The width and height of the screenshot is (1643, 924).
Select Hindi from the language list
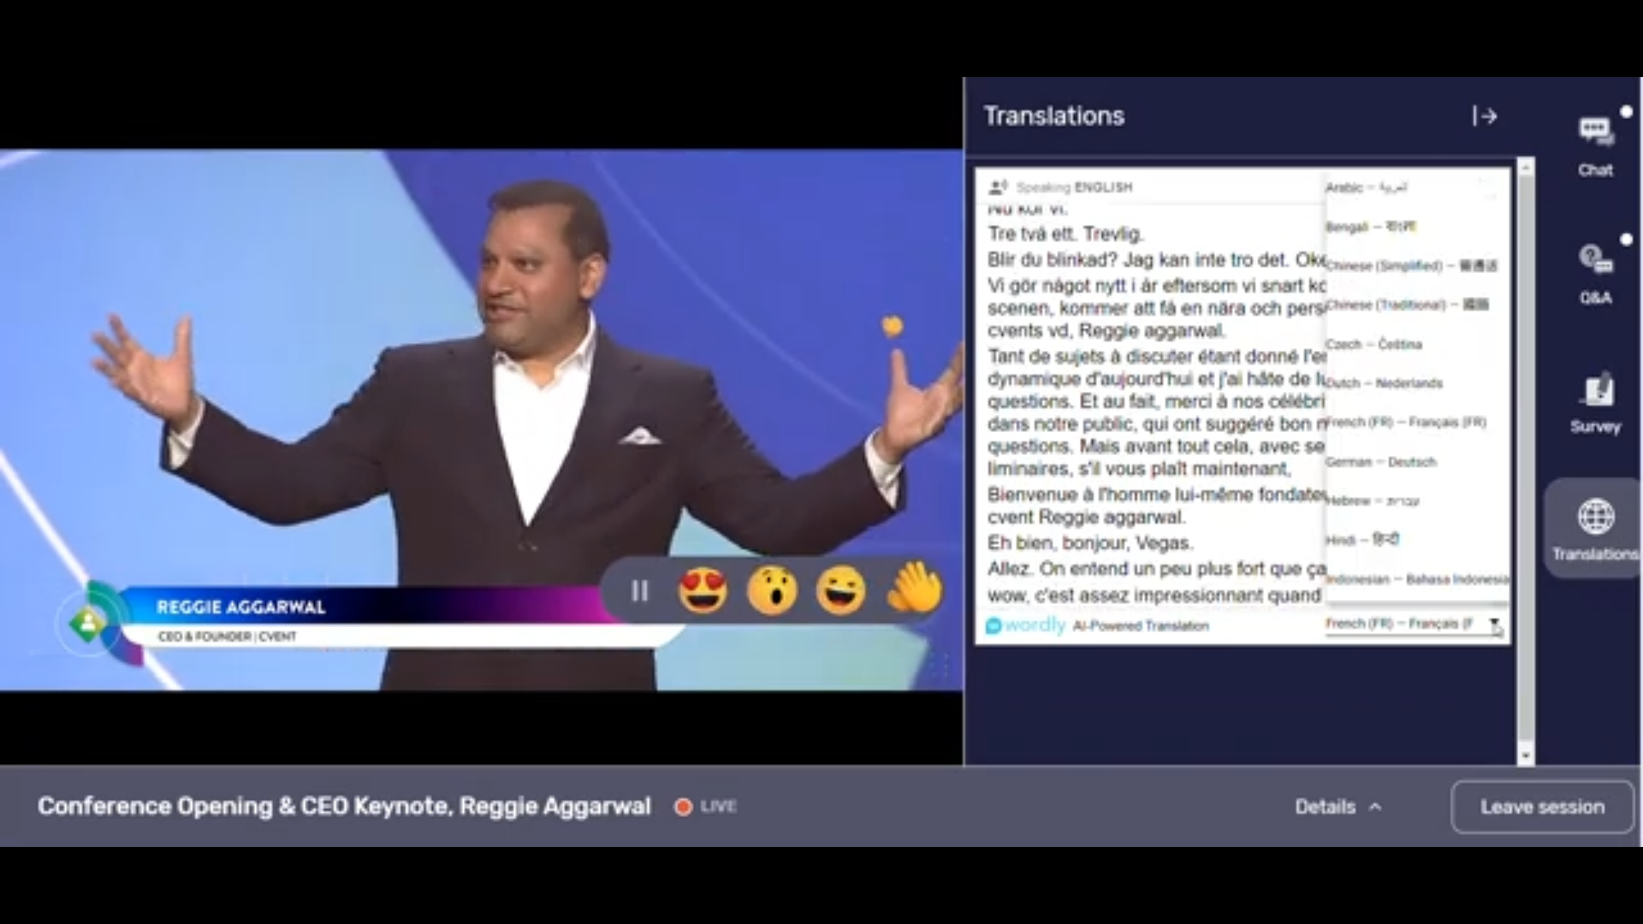tap(1367, 539)
